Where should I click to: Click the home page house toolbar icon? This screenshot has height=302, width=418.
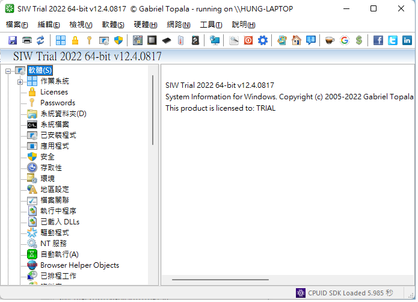[x=296, y=40]
